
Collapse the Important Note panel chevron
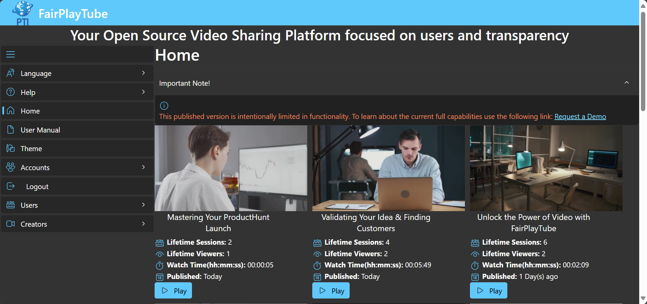627,83
